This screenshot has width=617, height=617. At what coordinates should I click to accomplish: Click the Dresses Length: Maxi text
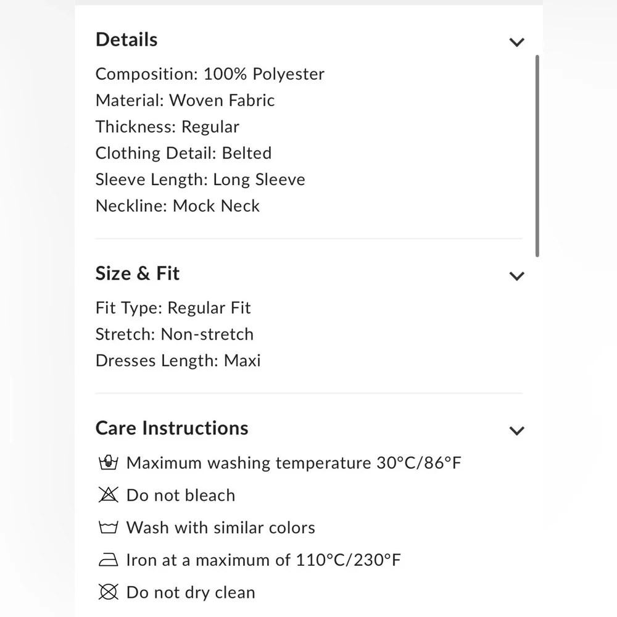point(178,360)
